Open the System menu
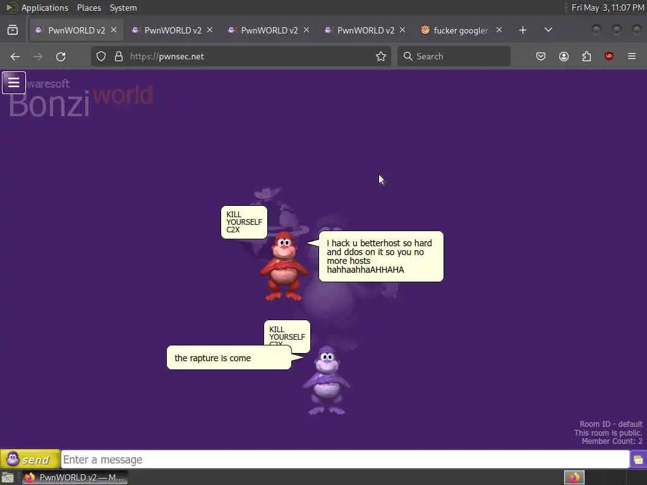The height and width of the screenshot is (485, 647). coord(123,8)
